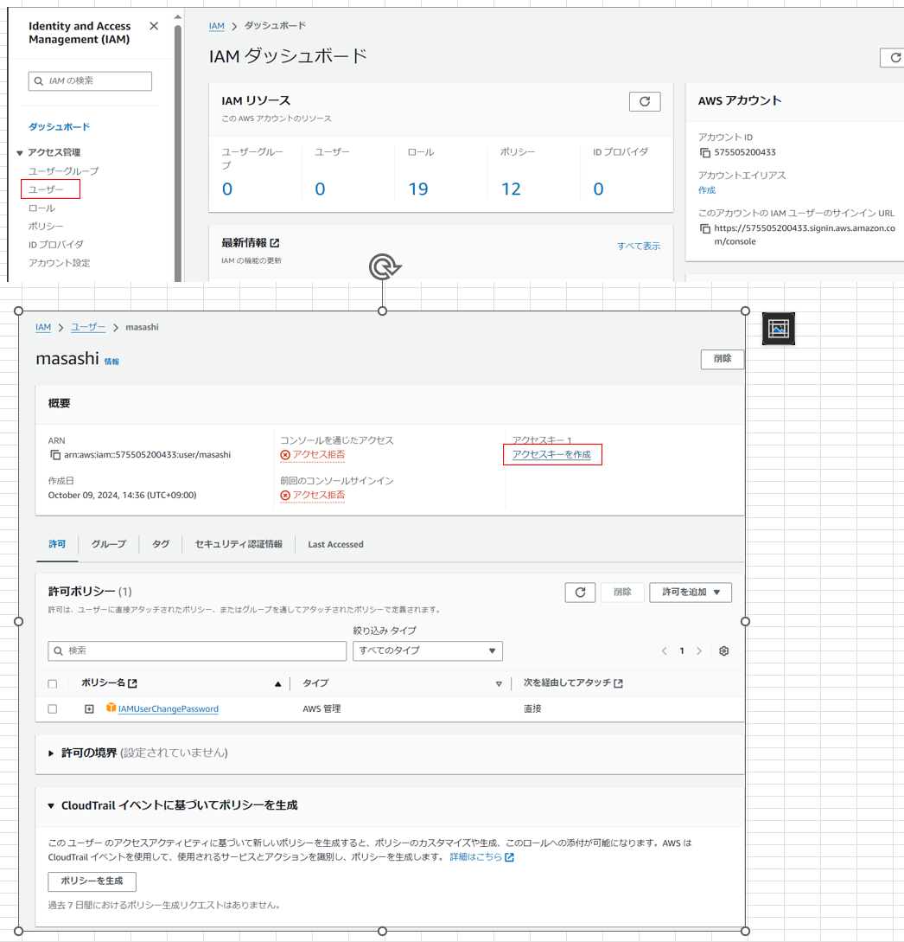Click the image rotation handle
Viewport: 904px width, 942px height.
pos(384,266)
